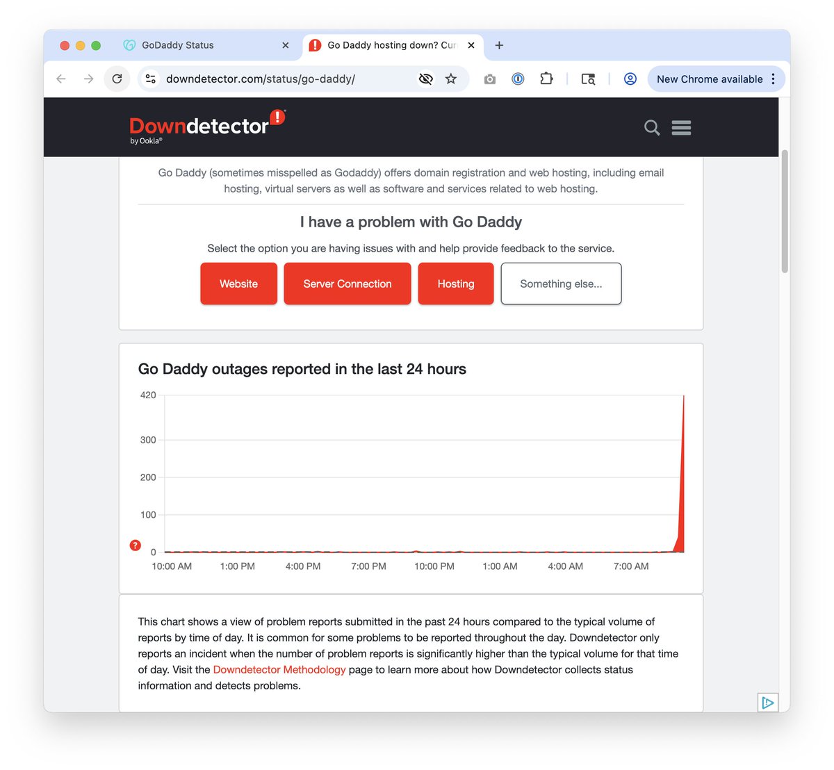Open the Downdetector hamburger menu
The width and height of the screenshot is (834, 770).
tap(681, 128)
